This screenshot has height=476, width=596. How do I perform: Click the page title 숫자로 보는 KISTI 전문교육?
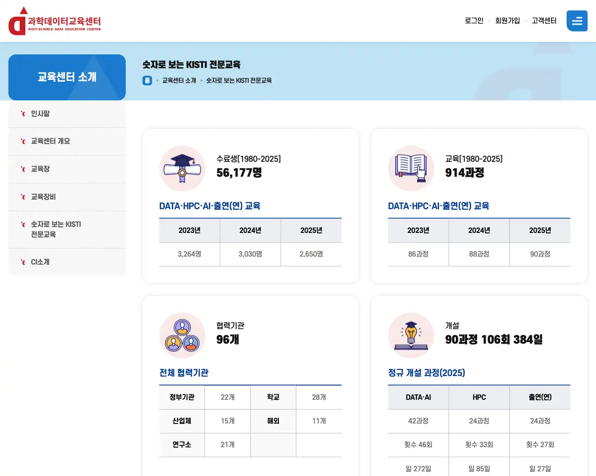tap(191, 65)
